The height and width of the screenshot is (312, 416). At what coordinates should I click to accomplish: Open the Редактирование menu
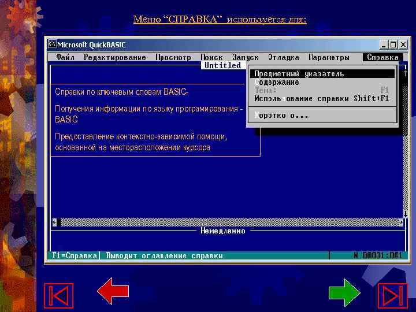(x=114, y=57)
